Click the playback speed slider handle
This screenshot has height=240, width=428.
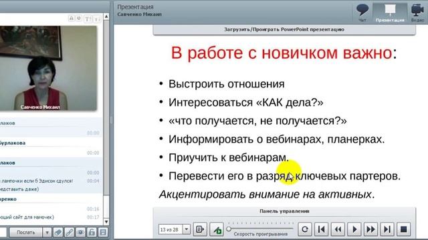coord(229,229)
